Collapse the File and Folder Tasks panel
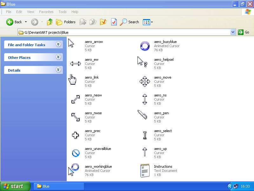The image size is (254, 191). pyautogui.click(x=58, y=45)
